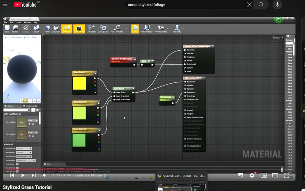The image size is (305, 191).
Task: Open second Phys Material None dropdown
Action: click(x=33, y=132)
